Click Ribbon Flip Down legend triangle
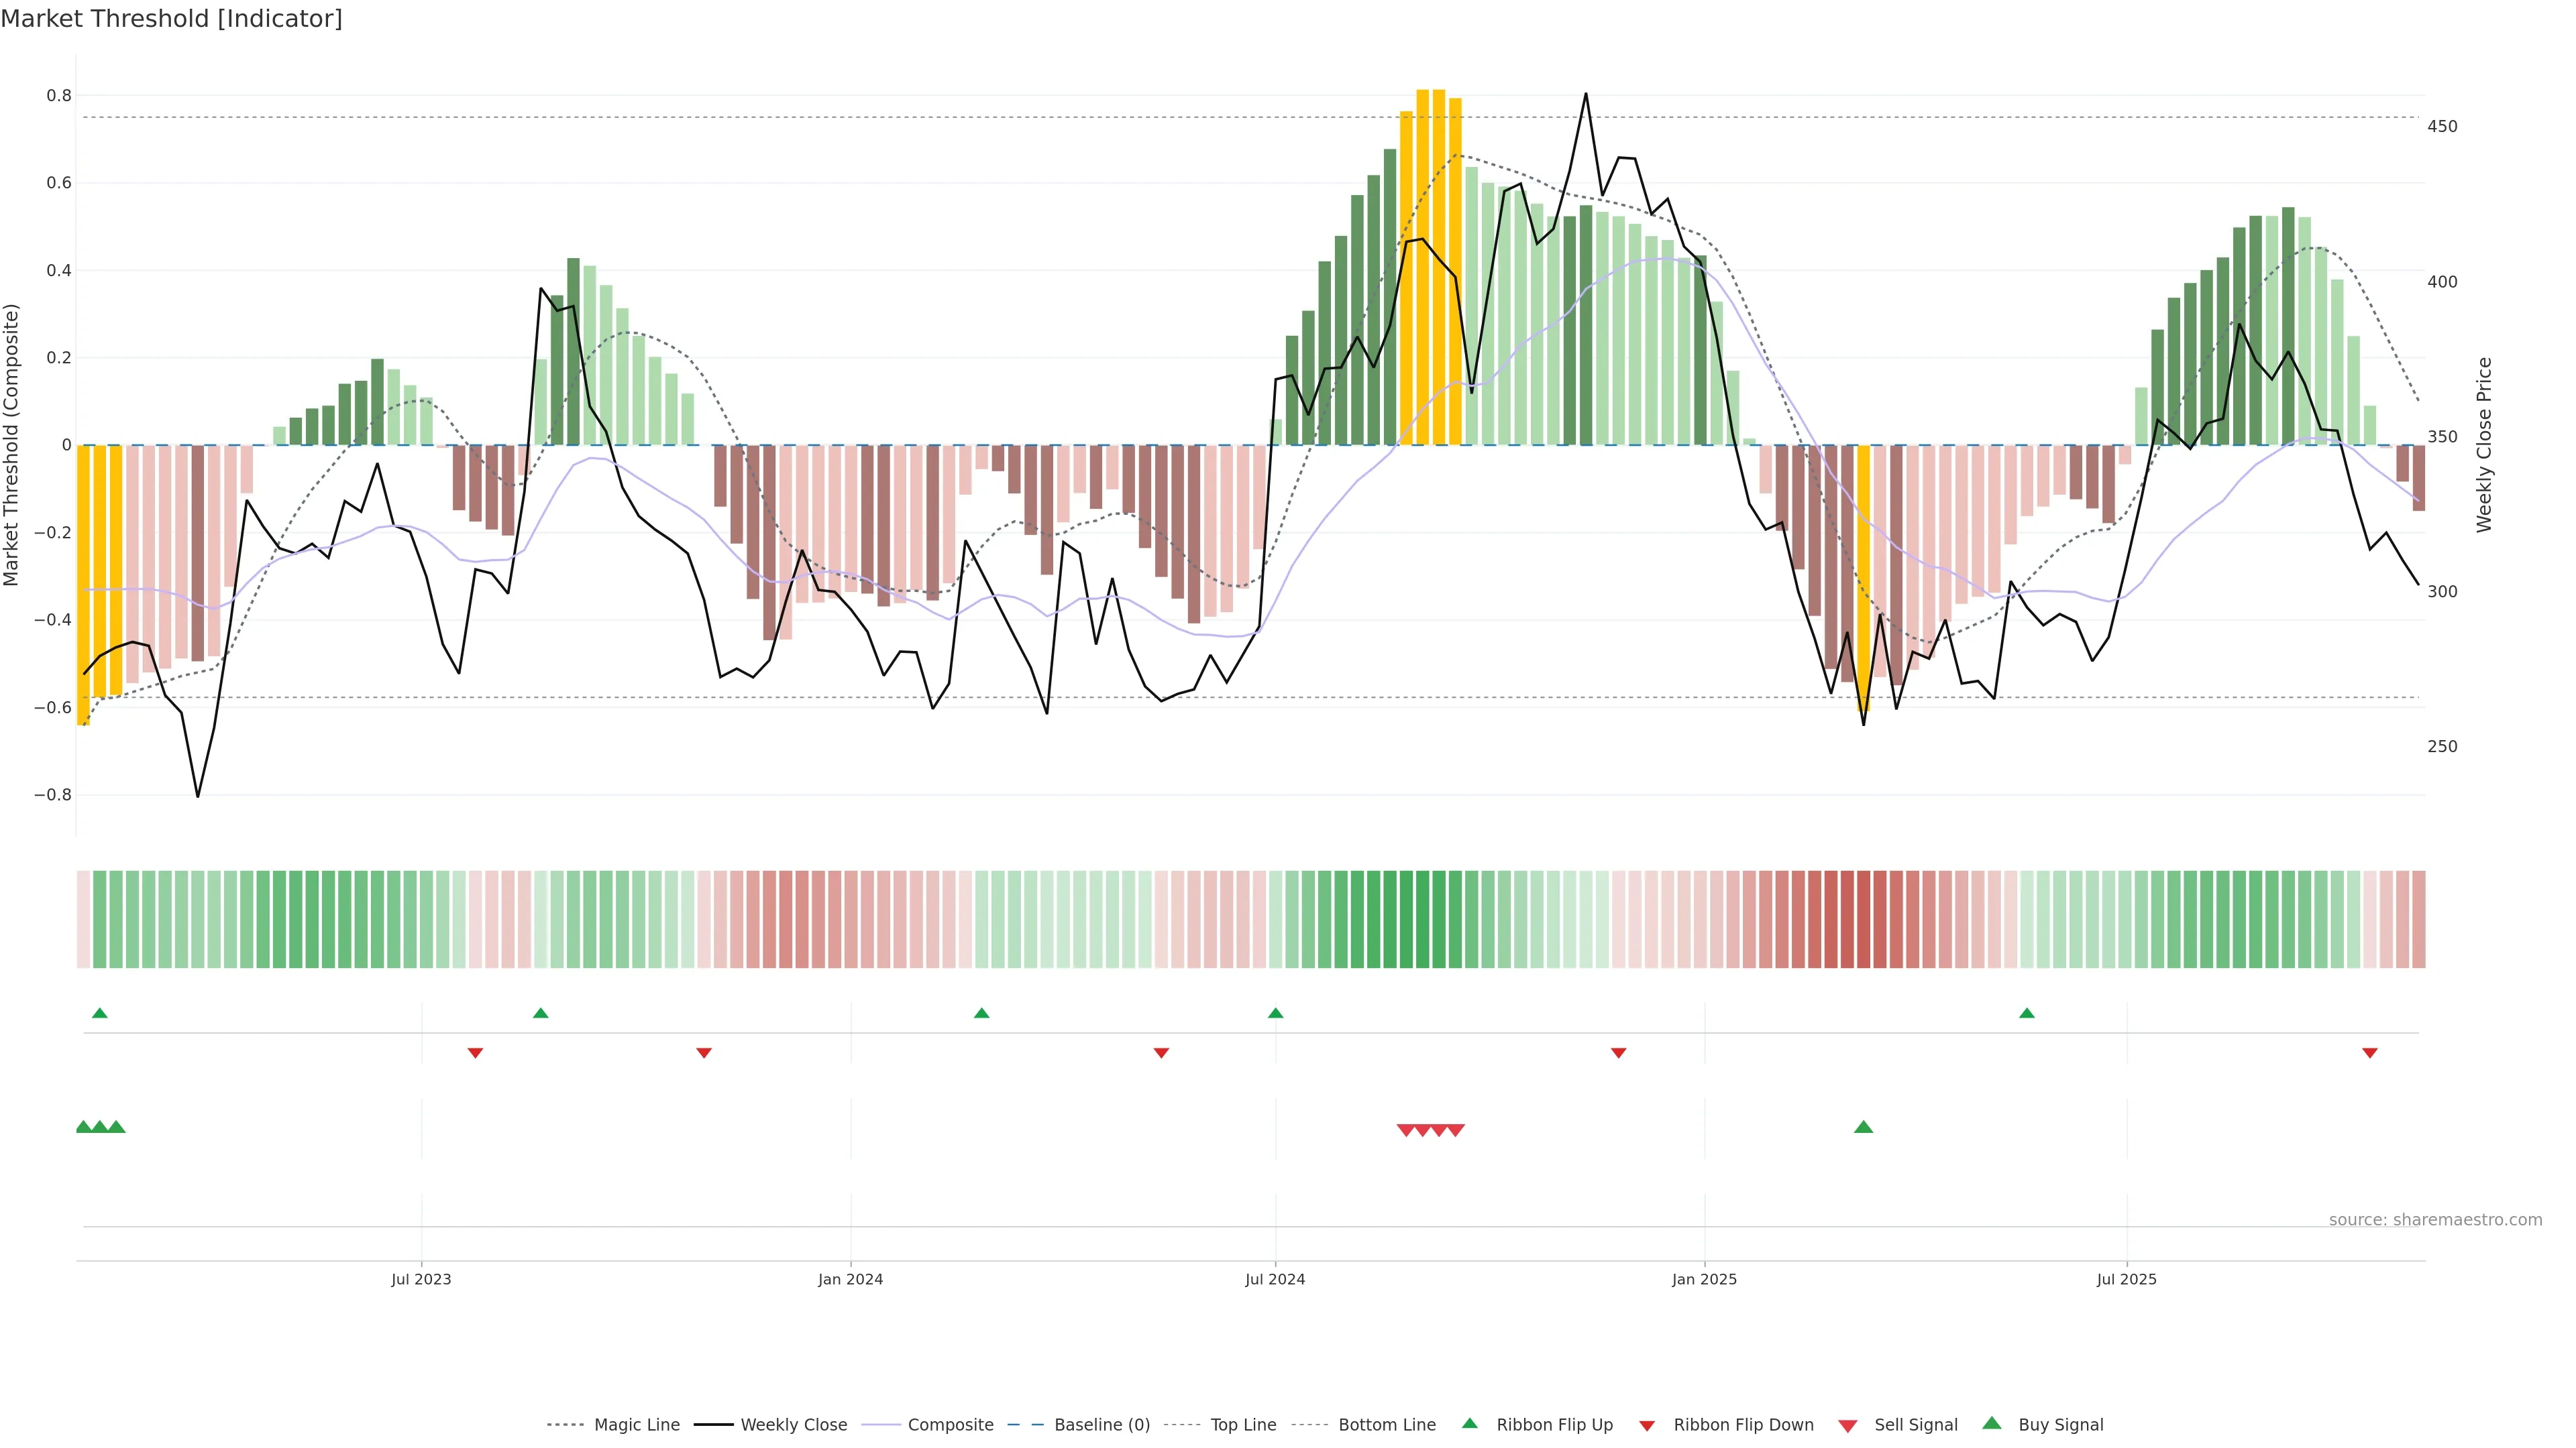Viewport: 2576px width, 1448px height. click(1647, 1426)
